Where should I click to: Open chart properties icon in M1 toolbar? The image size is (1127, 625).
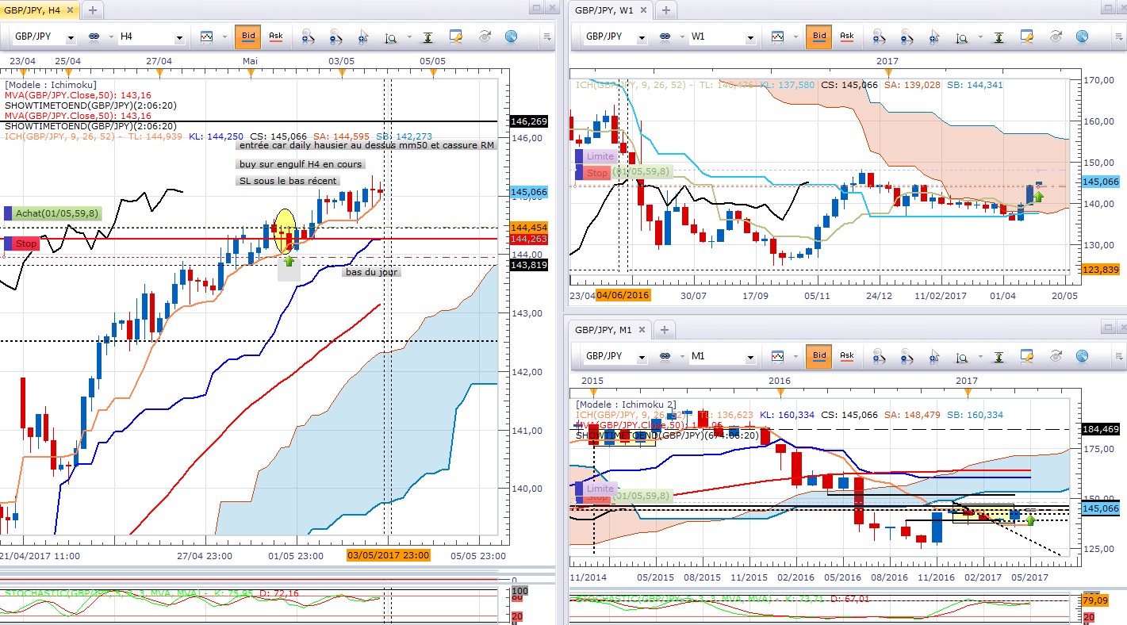1027,357
